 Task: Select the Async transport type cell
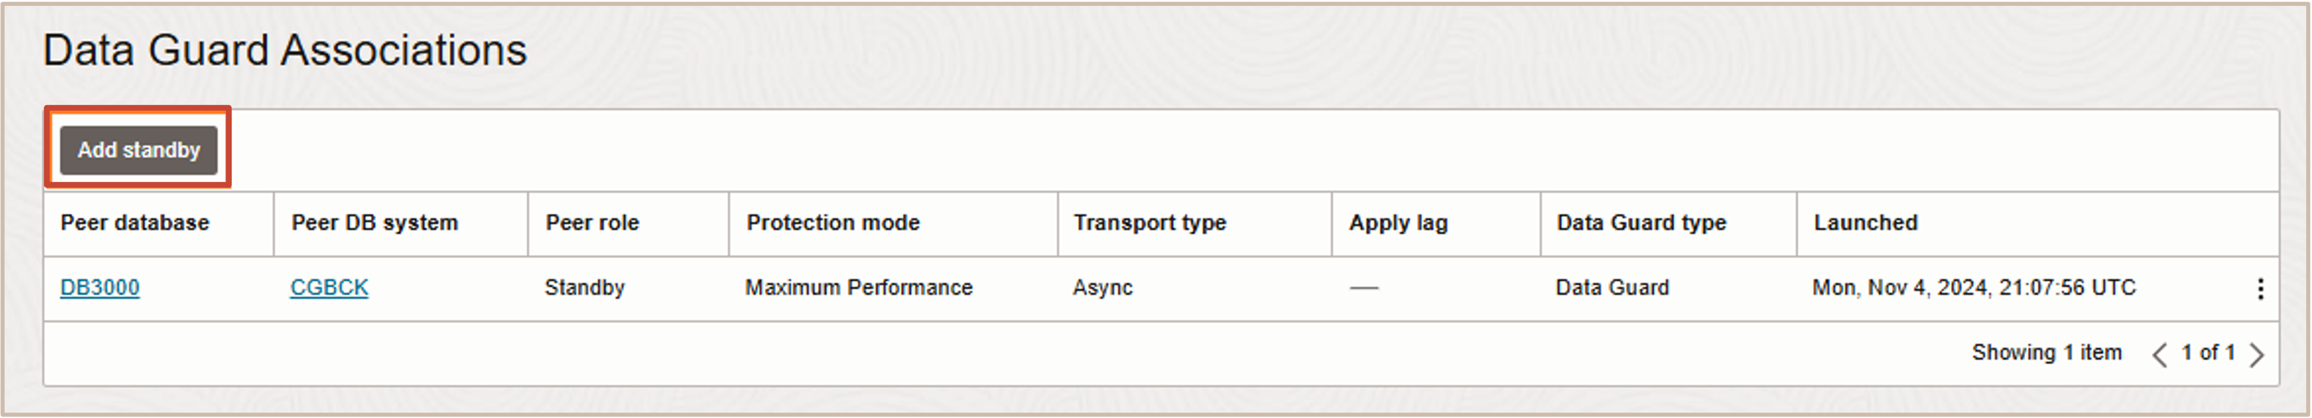pos(1102,287)
